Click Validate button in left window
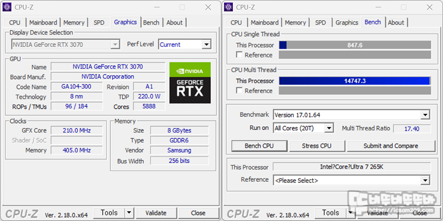This screenshot has height=221, width=443. tap(156, 213)
